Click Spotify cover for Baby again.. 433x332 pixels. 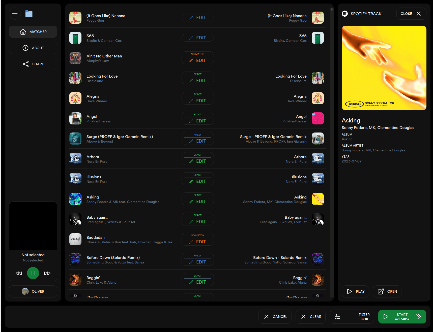point(318,219)
